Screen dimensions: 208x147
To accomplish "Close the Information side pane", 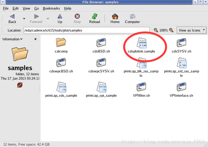I will 35,39.
